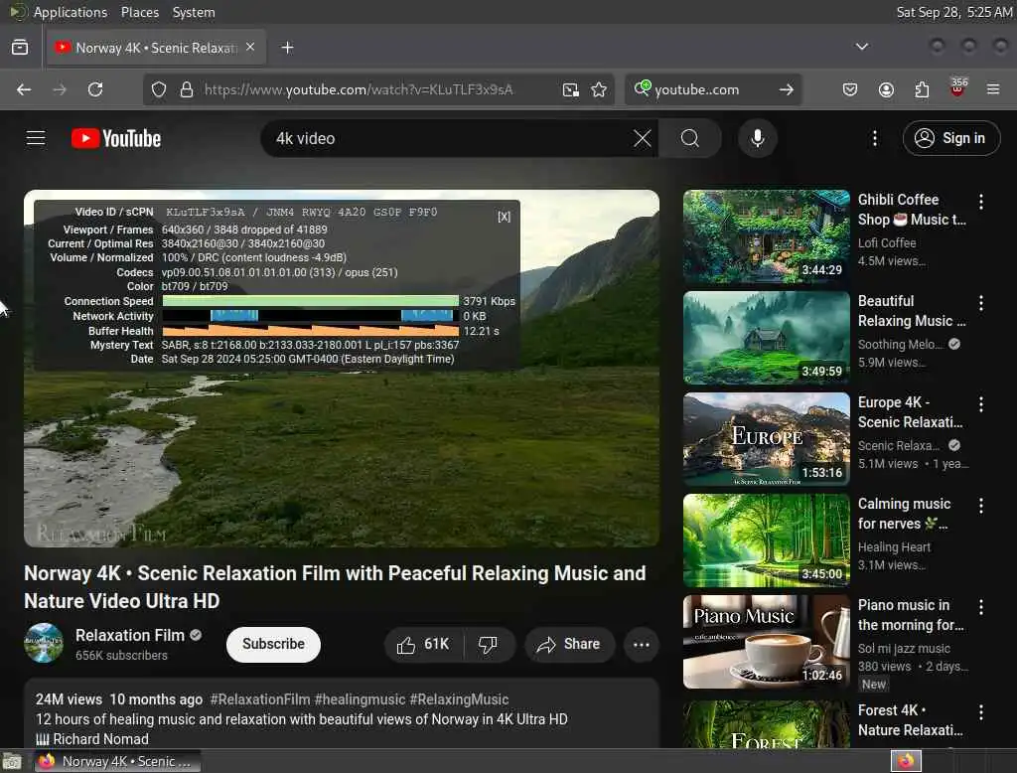The image size is (1017, 773).
Task: Click the #RelaxationFilm hashtag
Action: (x=260, y=699)
